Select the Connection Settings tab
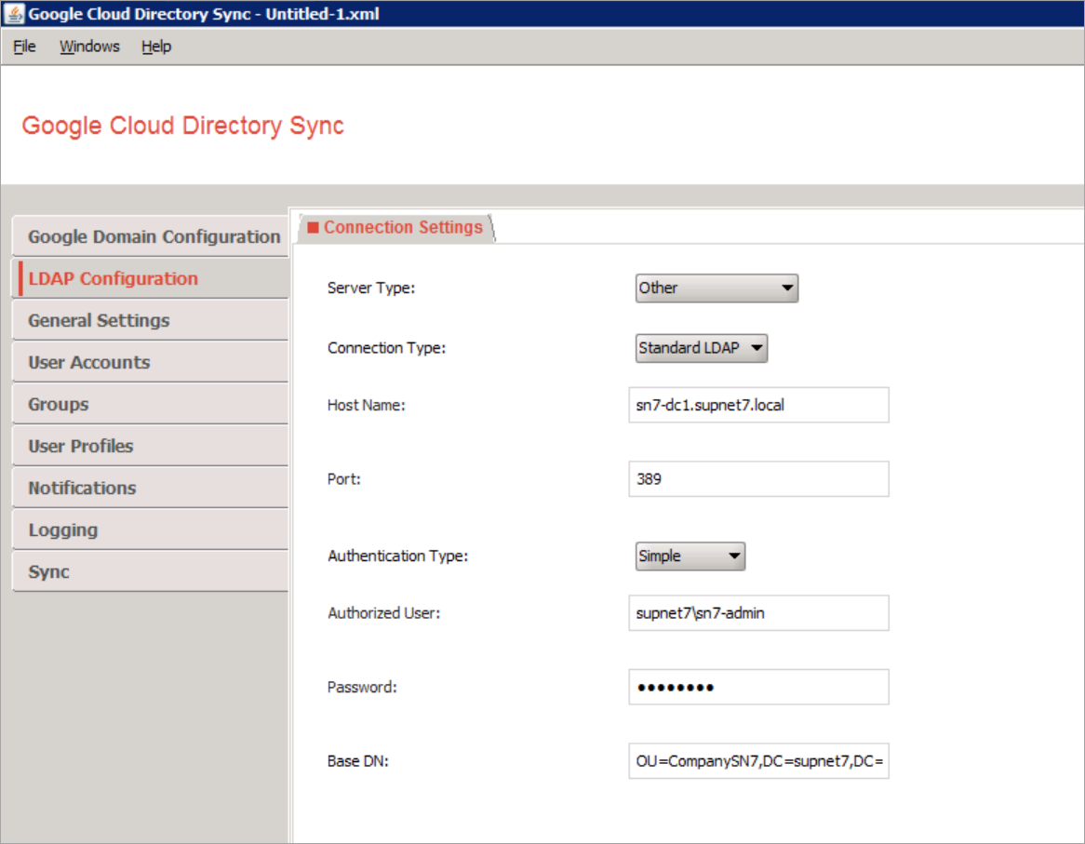This screenshot has height=844, width=1085. 396,228
